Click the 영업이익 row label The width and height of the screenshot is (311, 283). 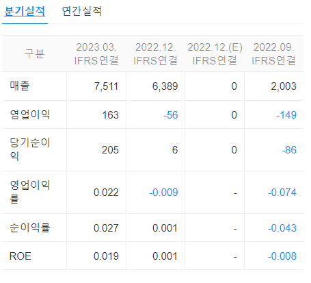[30, 114]
